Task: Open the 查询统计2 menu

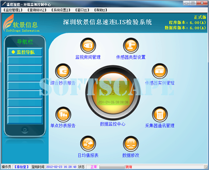Action: tap(37, 10)
